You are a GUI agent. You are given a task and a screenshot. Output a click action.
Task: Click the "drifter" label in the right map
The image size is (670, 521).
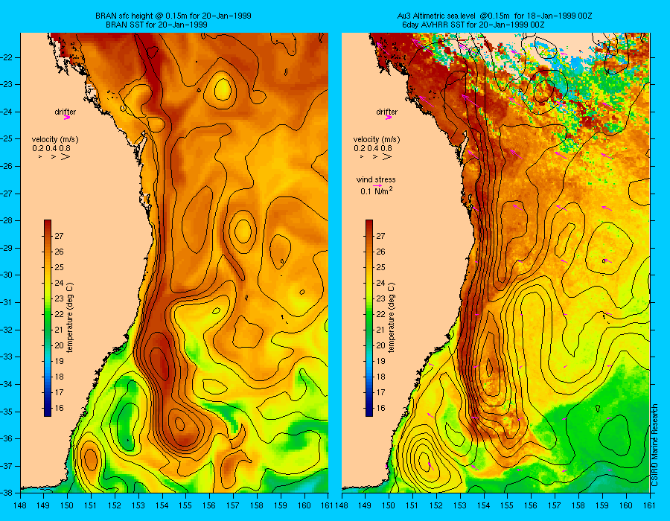point(386,112)
